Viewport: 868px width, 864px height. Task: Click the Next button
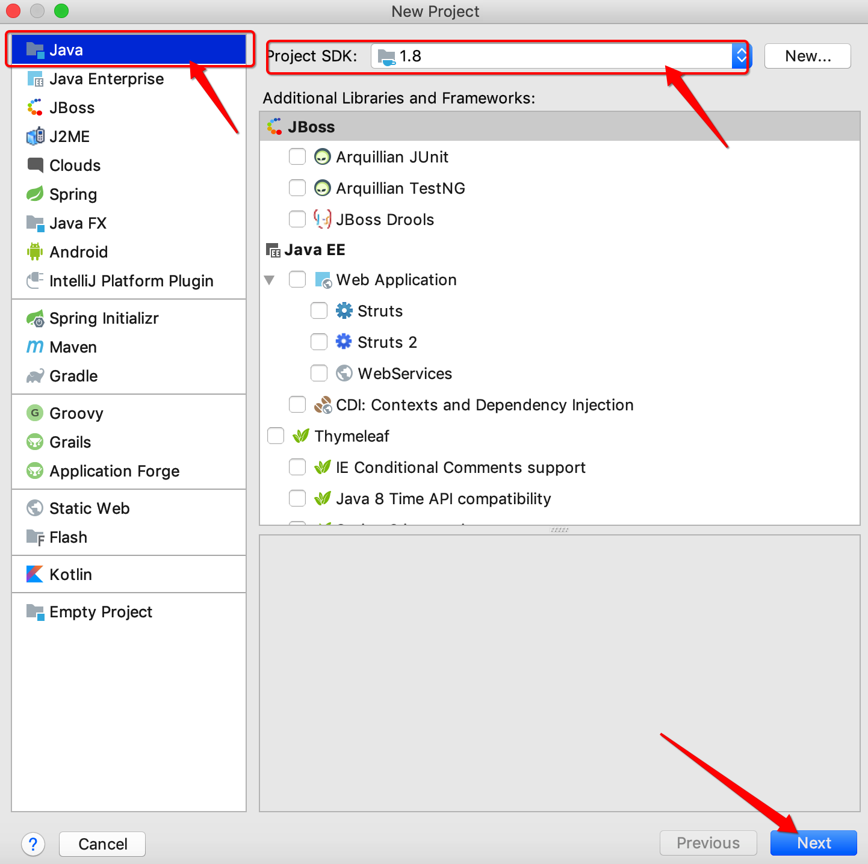click(814, 843)
